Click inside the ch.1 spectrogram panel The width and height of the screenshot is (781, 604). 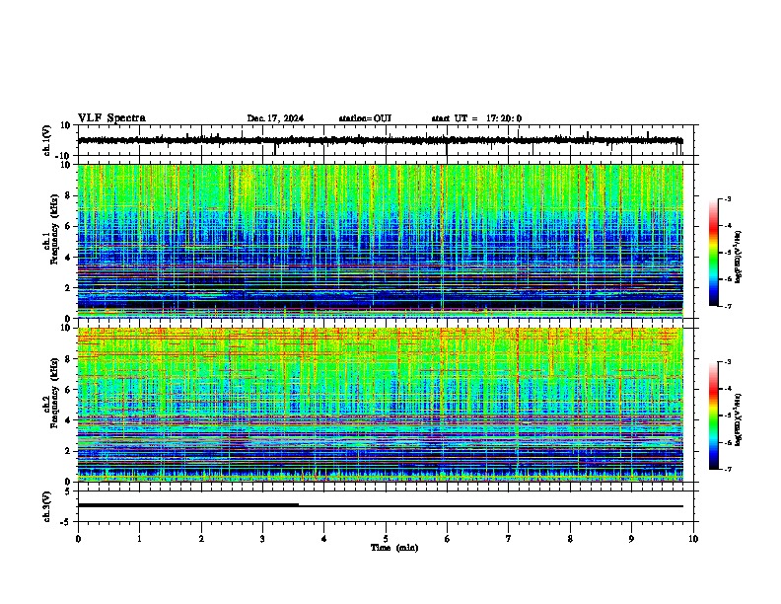point(380,241)
